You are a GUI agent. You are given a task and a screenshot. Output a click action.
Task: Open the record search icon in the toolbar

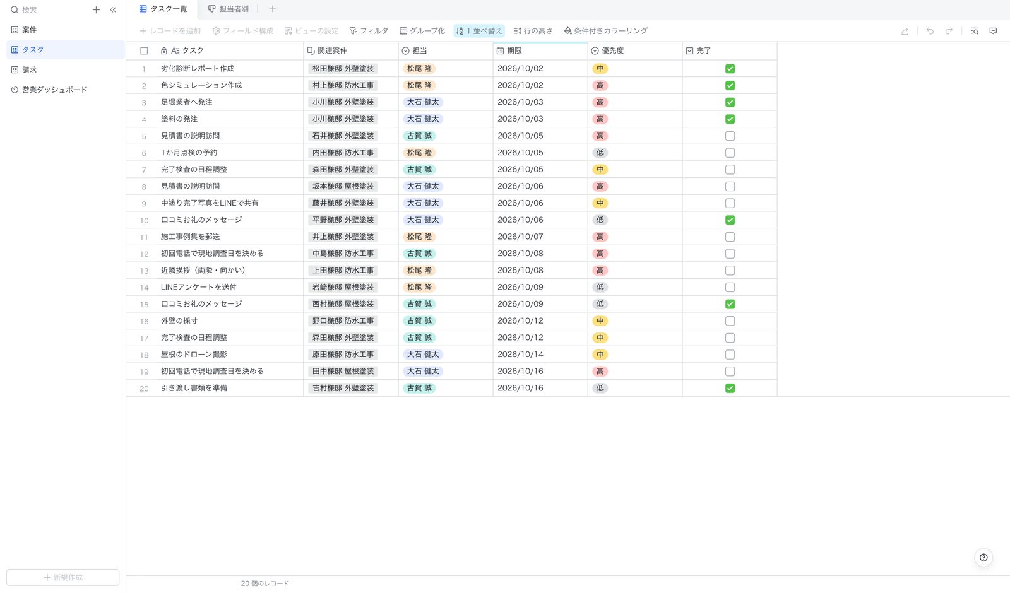(x=974, y=31)
